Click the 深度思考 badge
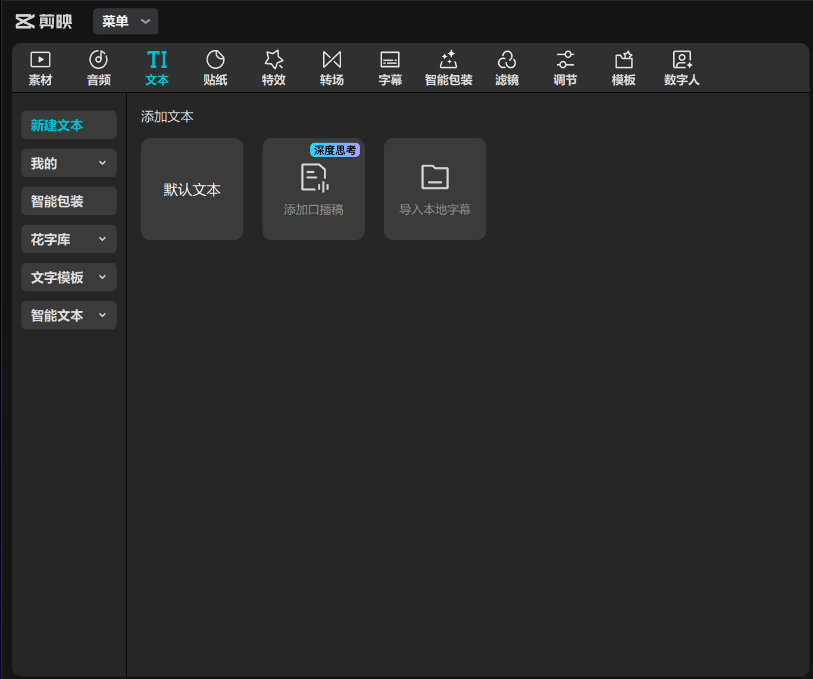The width and height of the screenshot is (813, 679). 335,150
